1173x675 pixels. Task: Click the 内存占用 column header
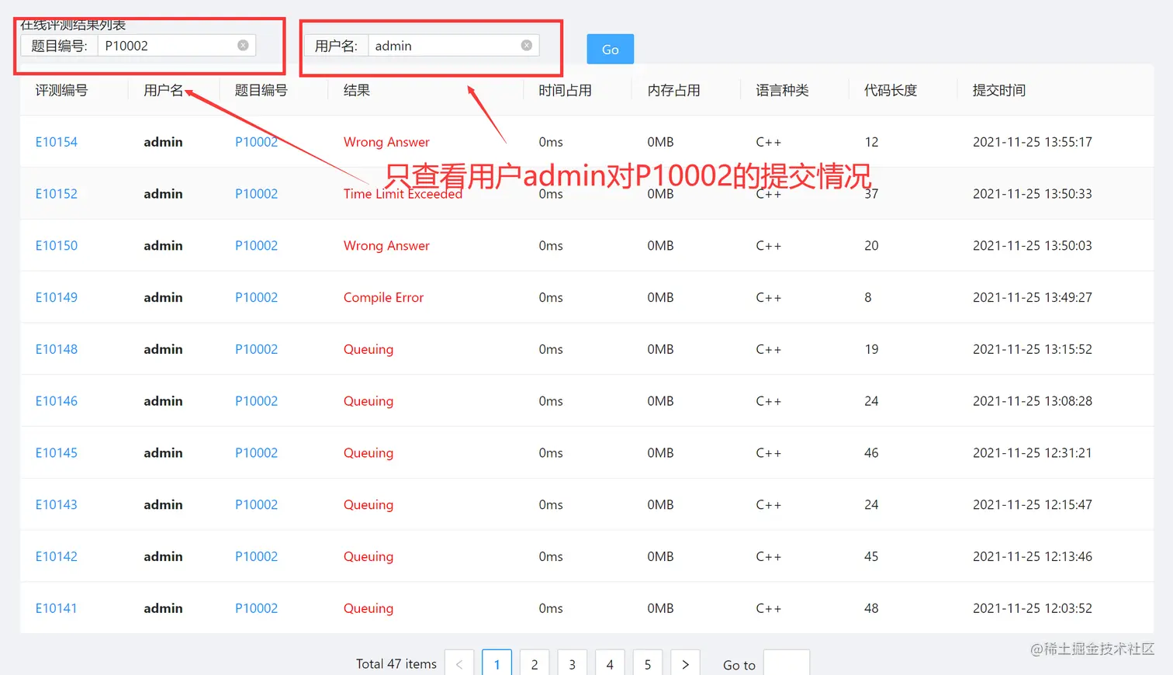(x=674, y=91)
